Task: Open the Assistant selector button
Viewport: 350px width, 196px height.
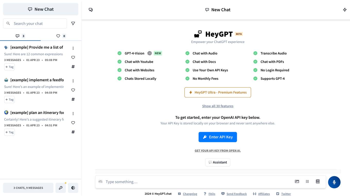Action: [218, 162]
